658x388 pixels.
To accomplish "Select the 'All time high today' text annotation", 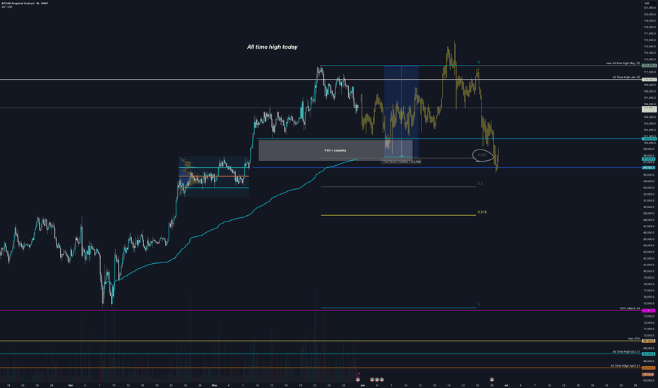I will [x=272, y=47].
